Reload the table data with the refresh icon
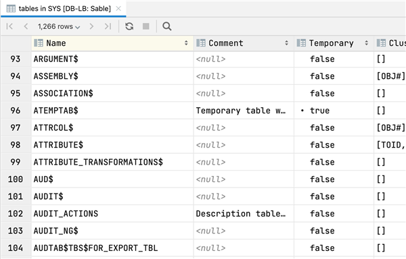 point(129,26)
